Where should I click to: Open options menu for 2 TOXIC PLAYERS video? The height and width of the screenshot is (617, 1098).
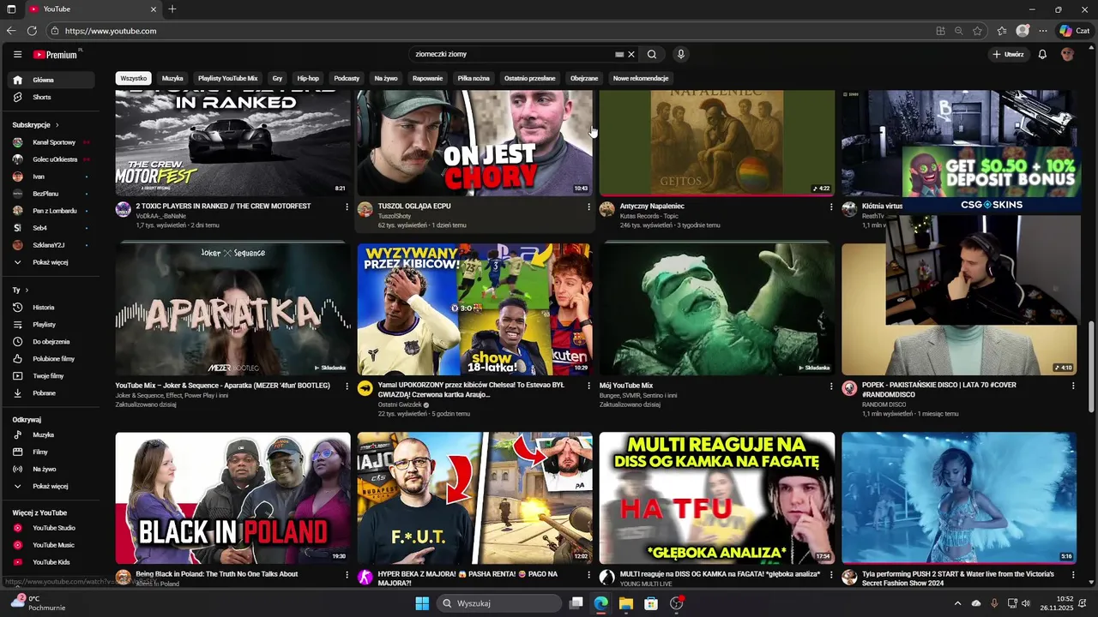click(x=347, y=207)
